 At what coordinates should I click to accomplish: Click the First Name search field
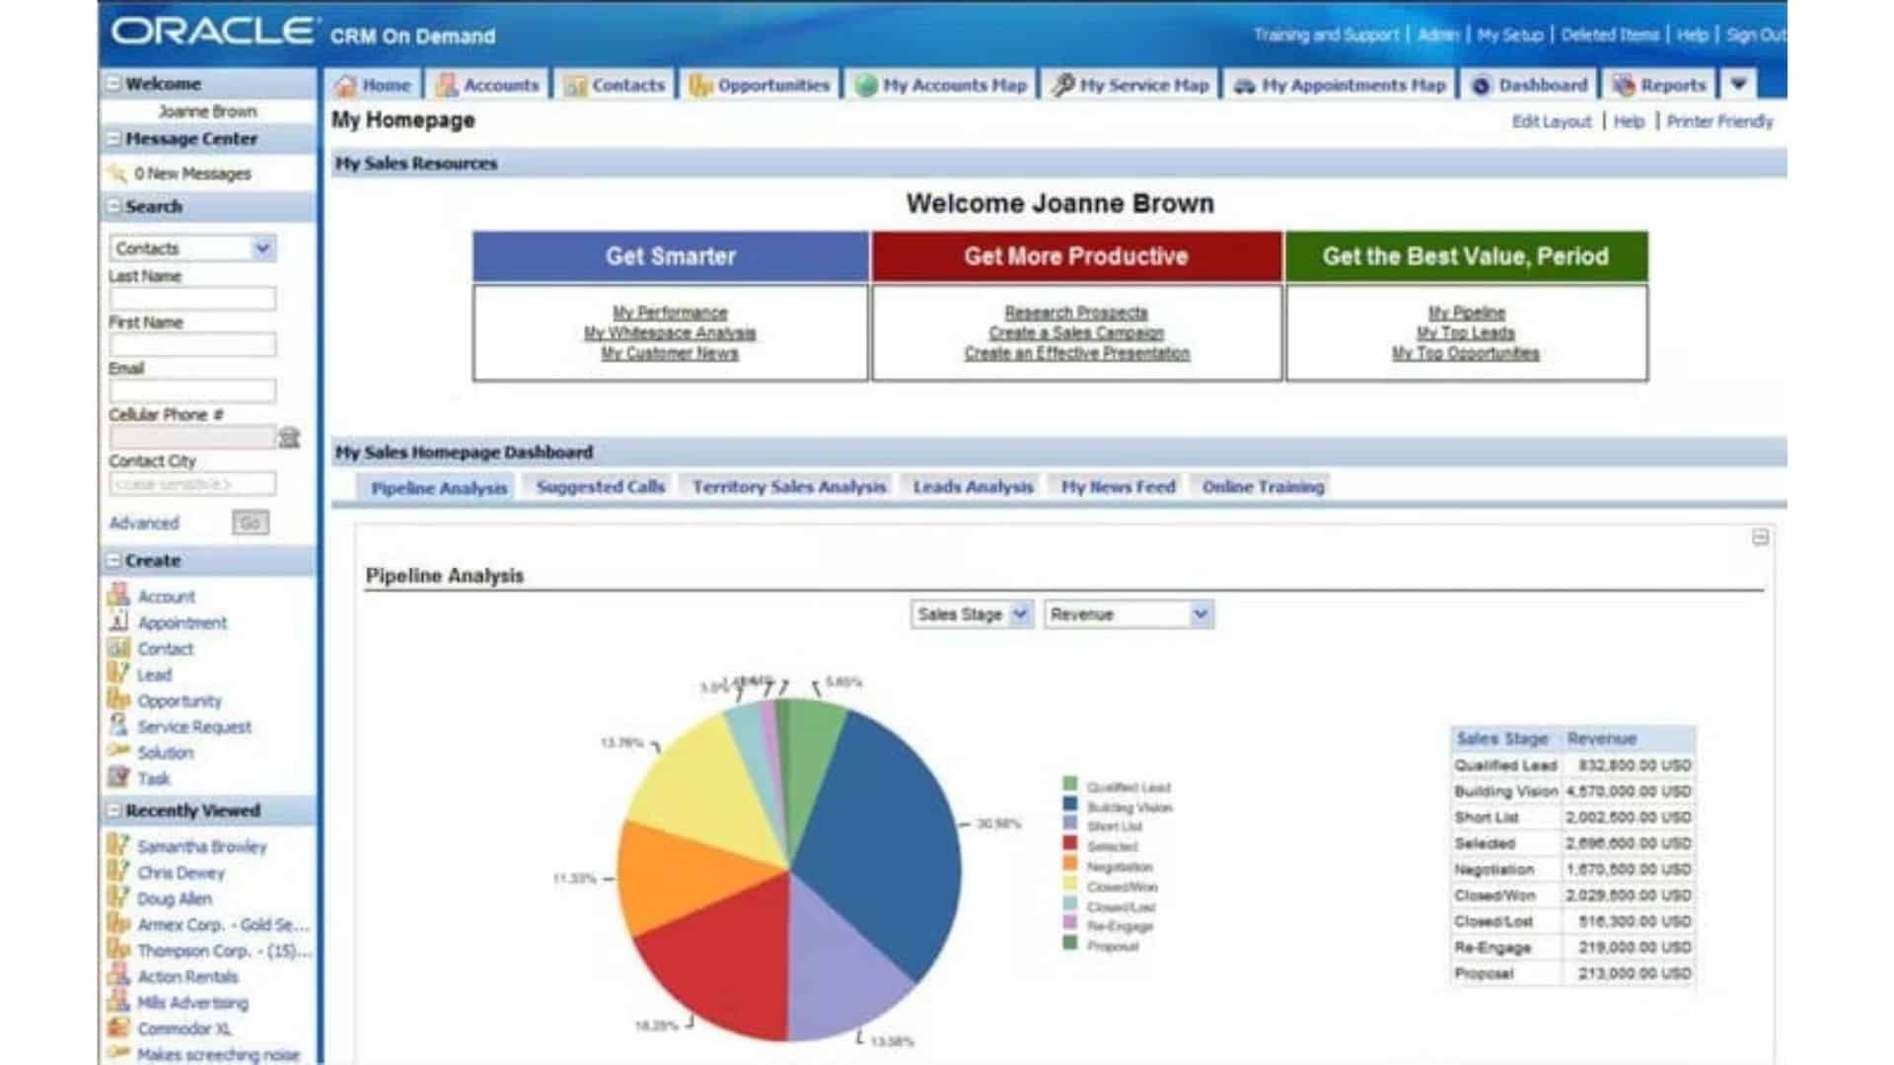pyautogui.click(x=192, y=345)
